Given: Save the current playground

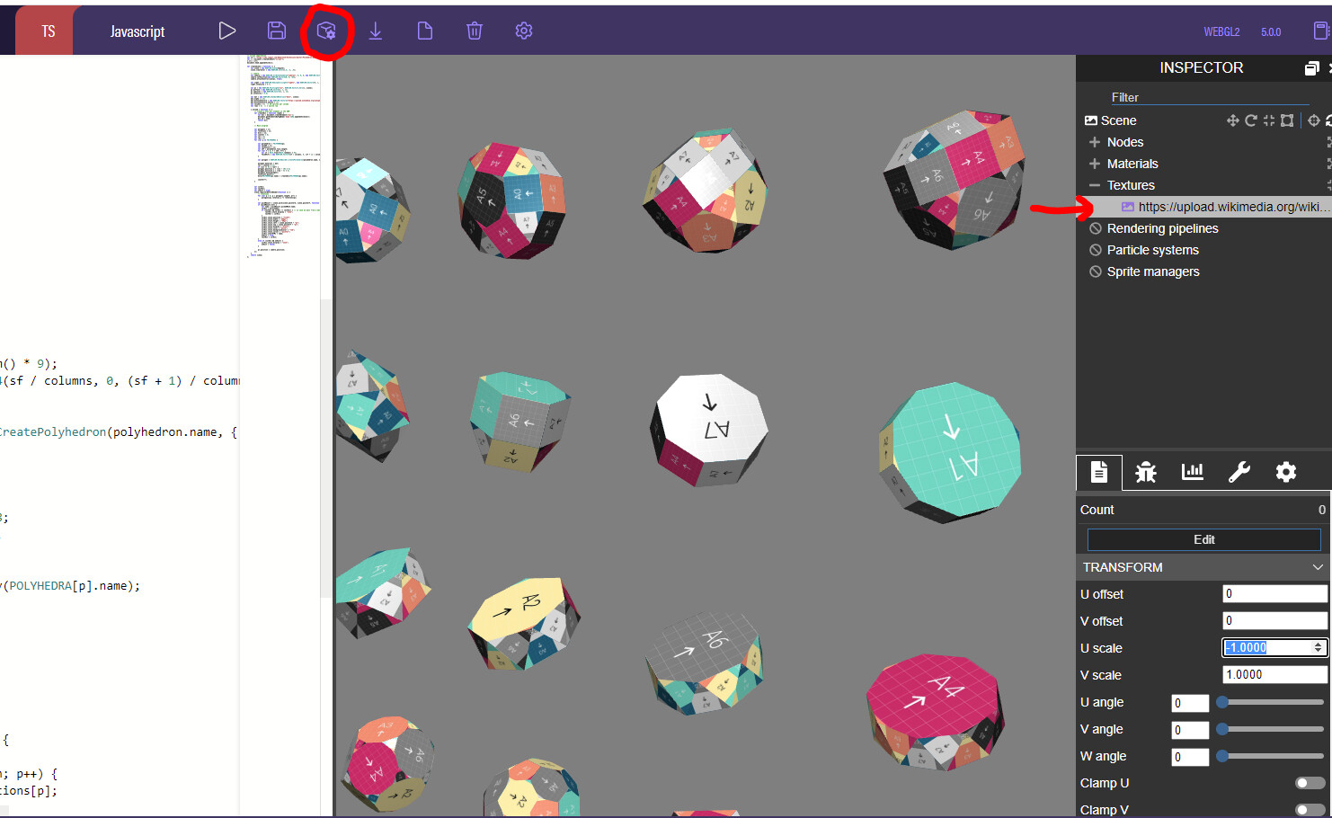Looking at the screenshot, I should [276, 30].
